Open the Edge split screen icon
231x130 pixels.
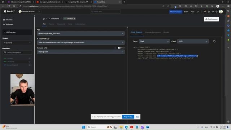(x=186, y=6)
